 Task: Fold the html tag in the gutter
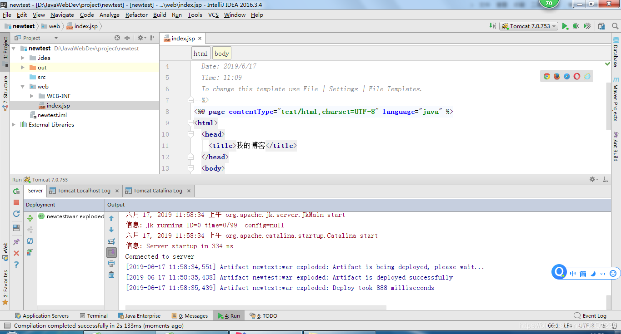pyautogui.click(x=190, y=123)
